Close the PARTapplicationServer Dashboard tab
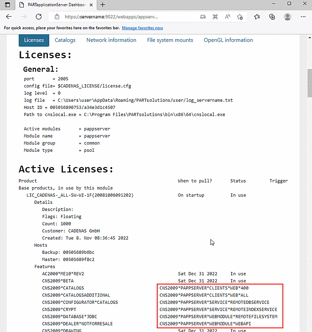Image resolution: width=312 pixels, height=332 pixels. click(91, 5)
